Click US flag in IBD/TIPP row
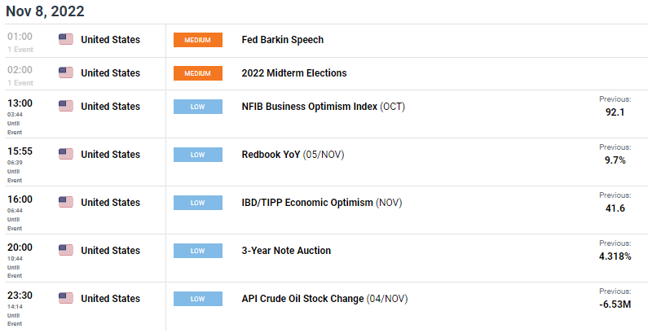 66,202
